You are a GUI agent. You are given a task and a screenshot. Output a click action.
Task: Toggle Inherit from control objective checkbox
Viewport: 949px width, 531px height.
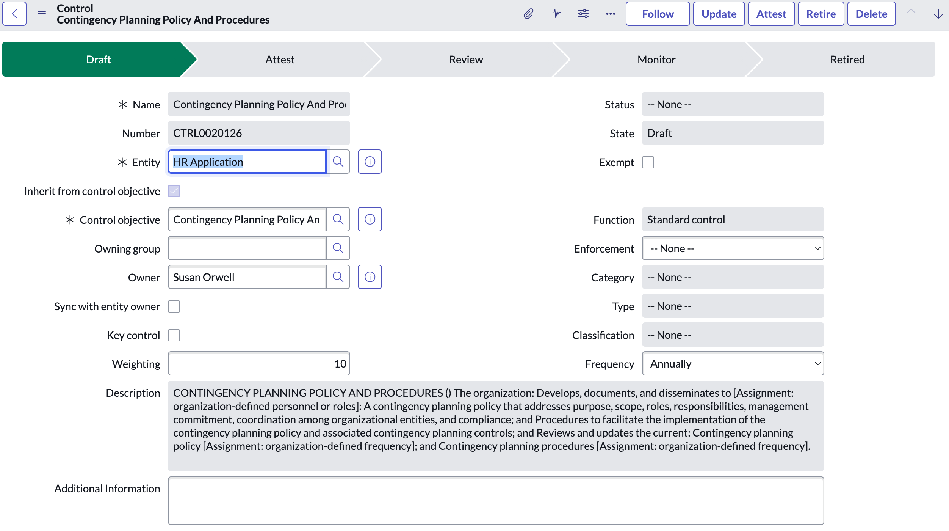click(174, 191)
